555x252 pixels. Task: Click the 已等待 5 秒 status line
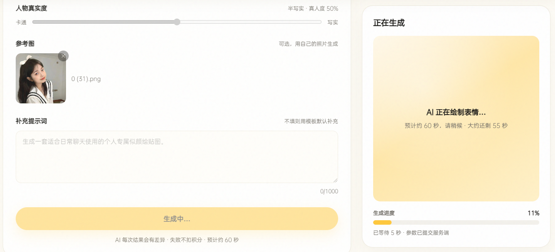click(x=411, y=233)
